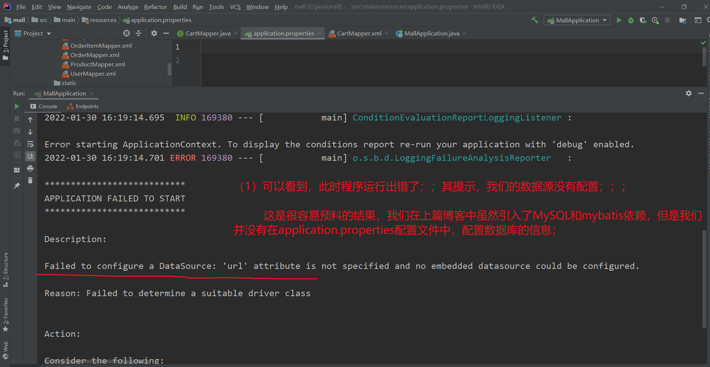Toggle scroll to end of console
Screen dimensions: 710x367
coord(30,156)
